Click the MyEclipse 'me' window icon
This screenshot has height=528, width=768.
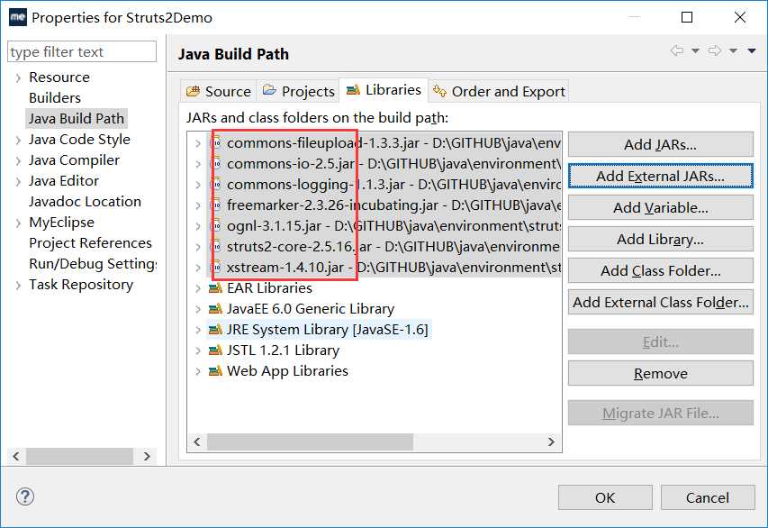pyautogui.click(x=18, y=18)
